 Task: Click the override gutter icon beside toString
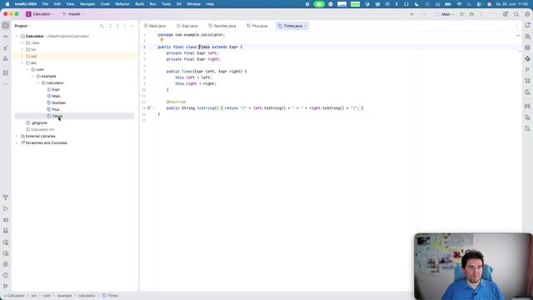149,108
